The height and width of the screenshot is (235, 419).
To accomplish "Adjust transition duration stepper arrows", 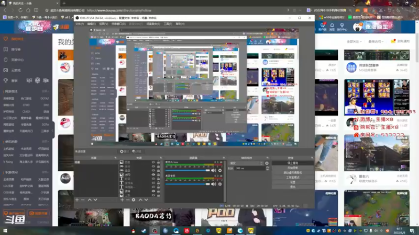I will (268, 168).
